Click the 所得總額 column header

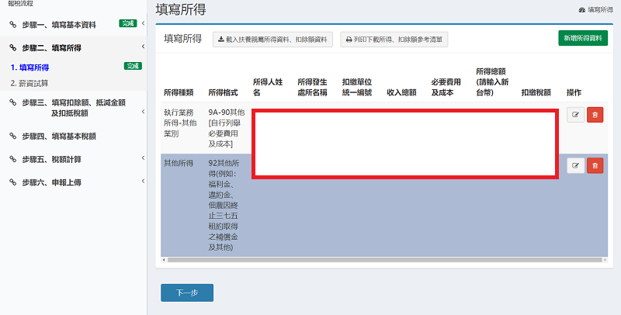click(x=492, y=82)
